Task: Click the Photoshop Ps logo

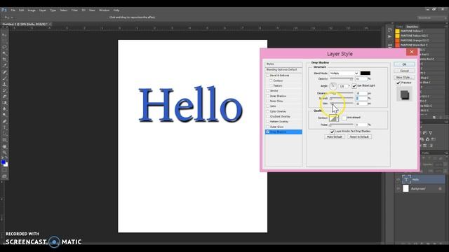Action: [x=4, y=10]
